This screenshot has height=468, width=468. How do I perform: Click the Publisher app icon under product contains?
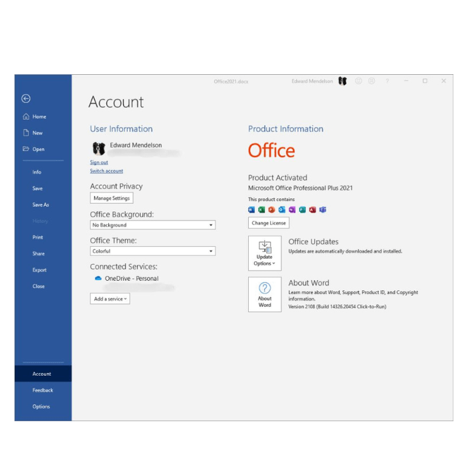point(302,210)
